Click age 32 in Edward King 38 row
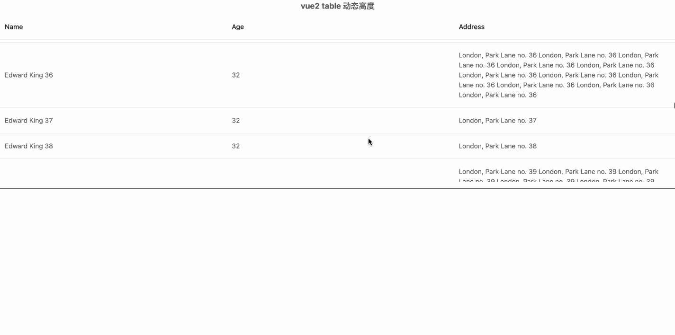 (x=236, y=146)
